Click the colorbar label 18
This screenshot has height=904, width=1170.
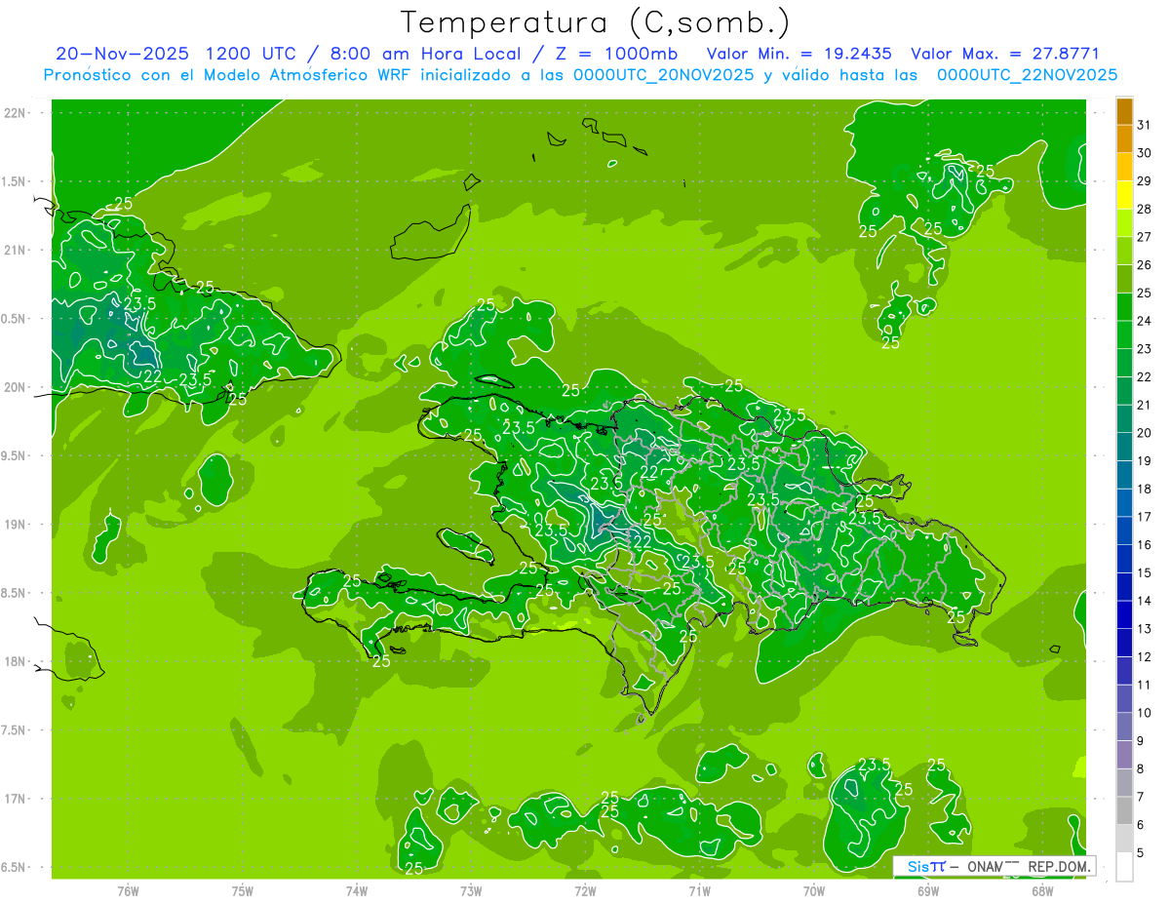coord(1145,489)
